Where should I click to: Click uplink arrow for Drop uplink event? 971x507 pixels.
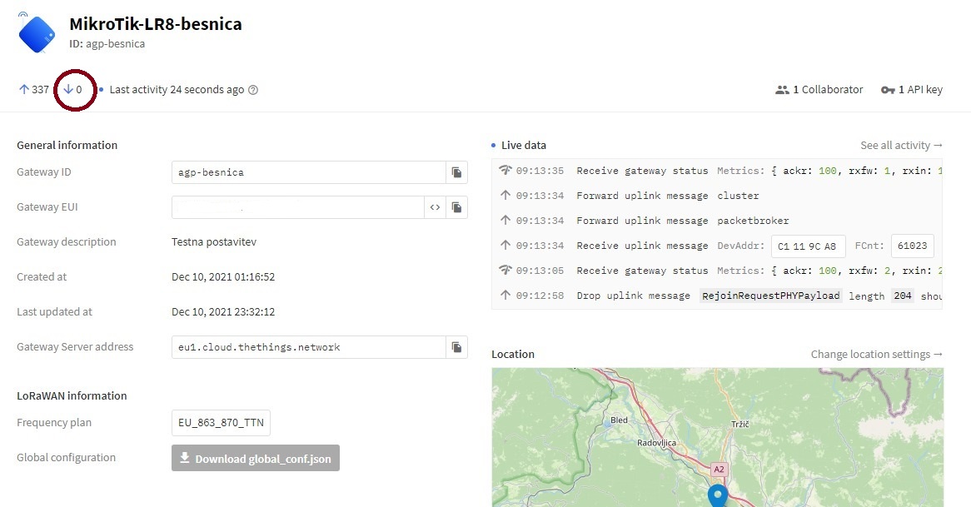505,296
